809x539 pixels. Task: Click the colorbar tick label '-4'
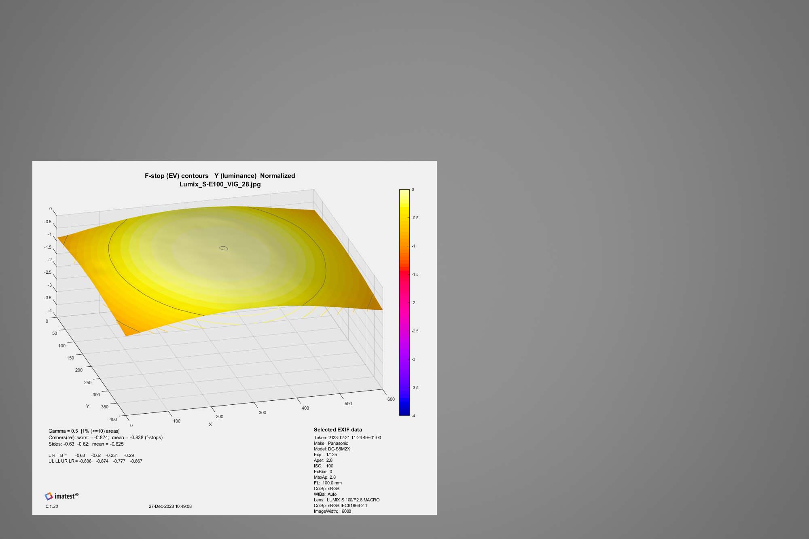click(x=413, y=416)
